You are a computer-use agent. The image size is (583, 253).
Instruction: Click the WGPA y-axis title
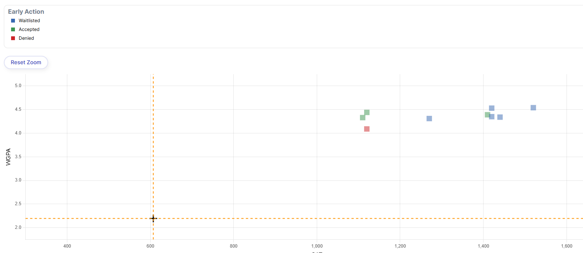8,157
